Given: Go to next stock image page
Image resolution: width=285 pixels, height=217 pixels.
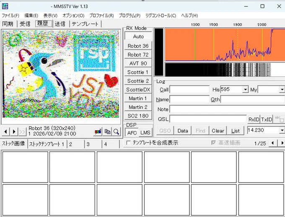Looking at the screenshot, I should [282, 143].
